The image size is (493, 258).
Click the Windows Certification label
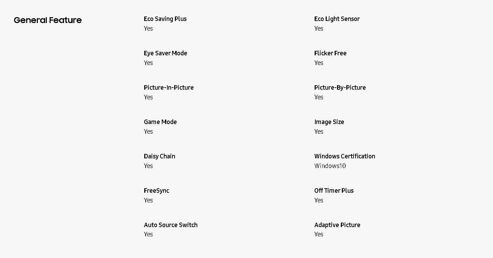click(345, 156)
